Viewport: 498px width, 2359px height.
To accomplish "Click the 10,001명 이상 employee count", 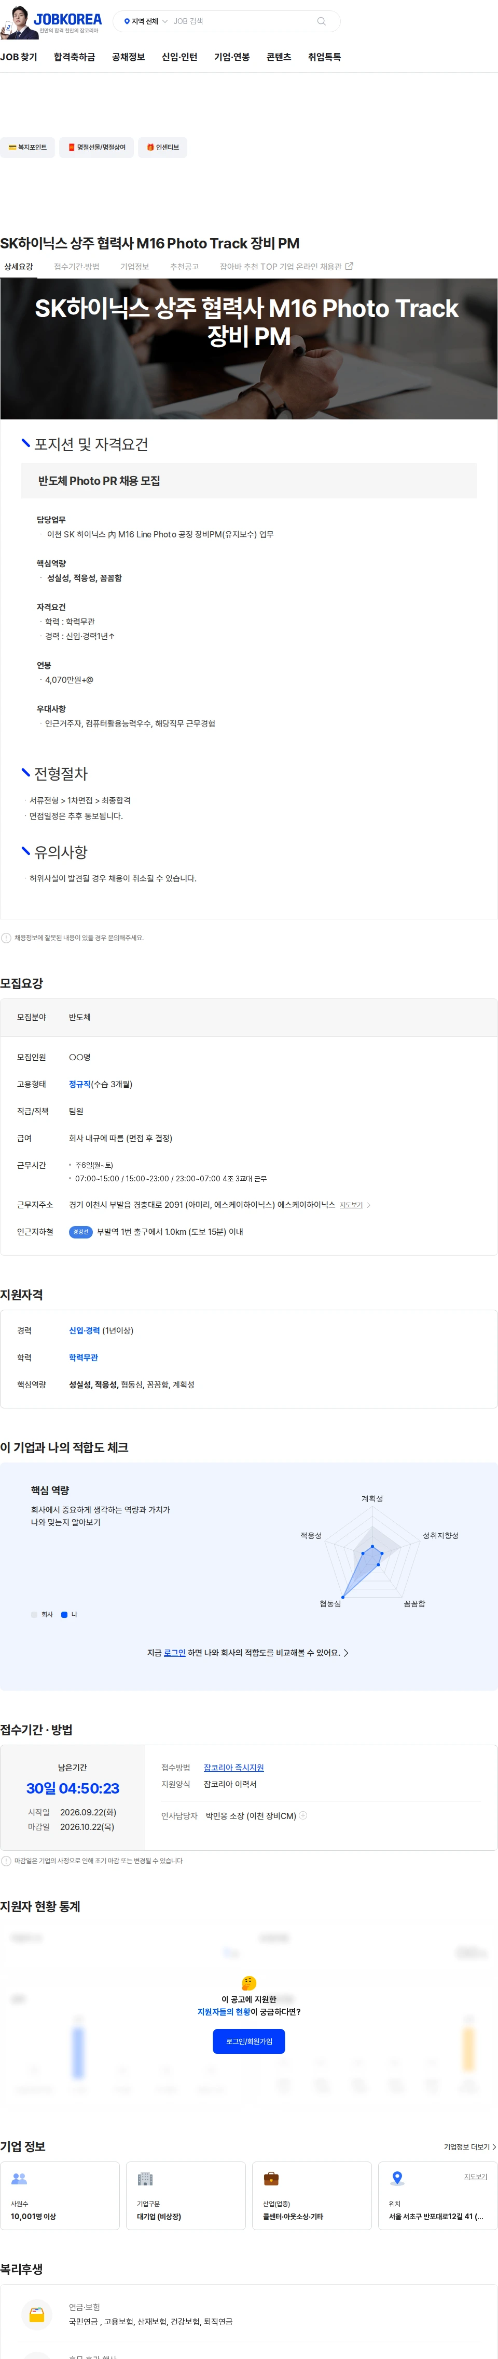I will click(x=33, y=2217).
